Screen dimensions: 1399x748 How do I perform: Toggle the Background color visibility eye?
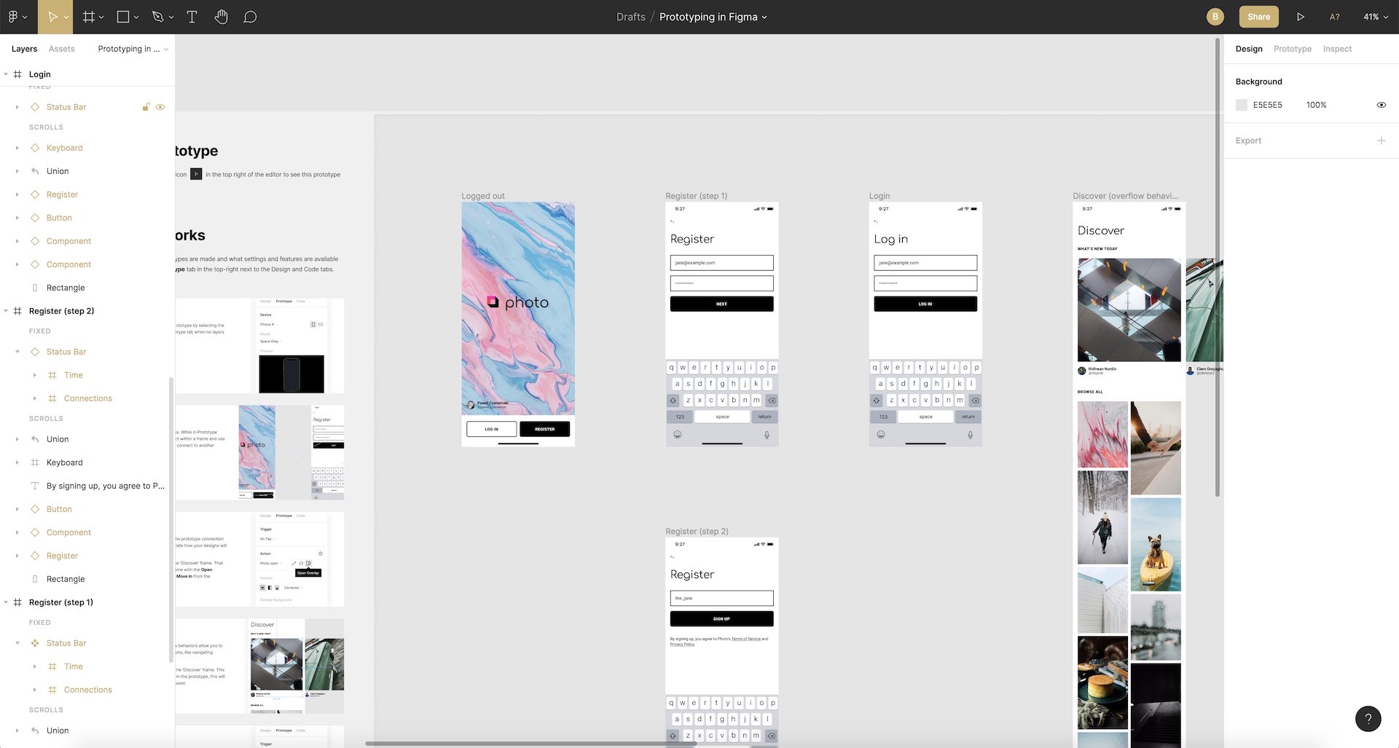click(1381, 105)
